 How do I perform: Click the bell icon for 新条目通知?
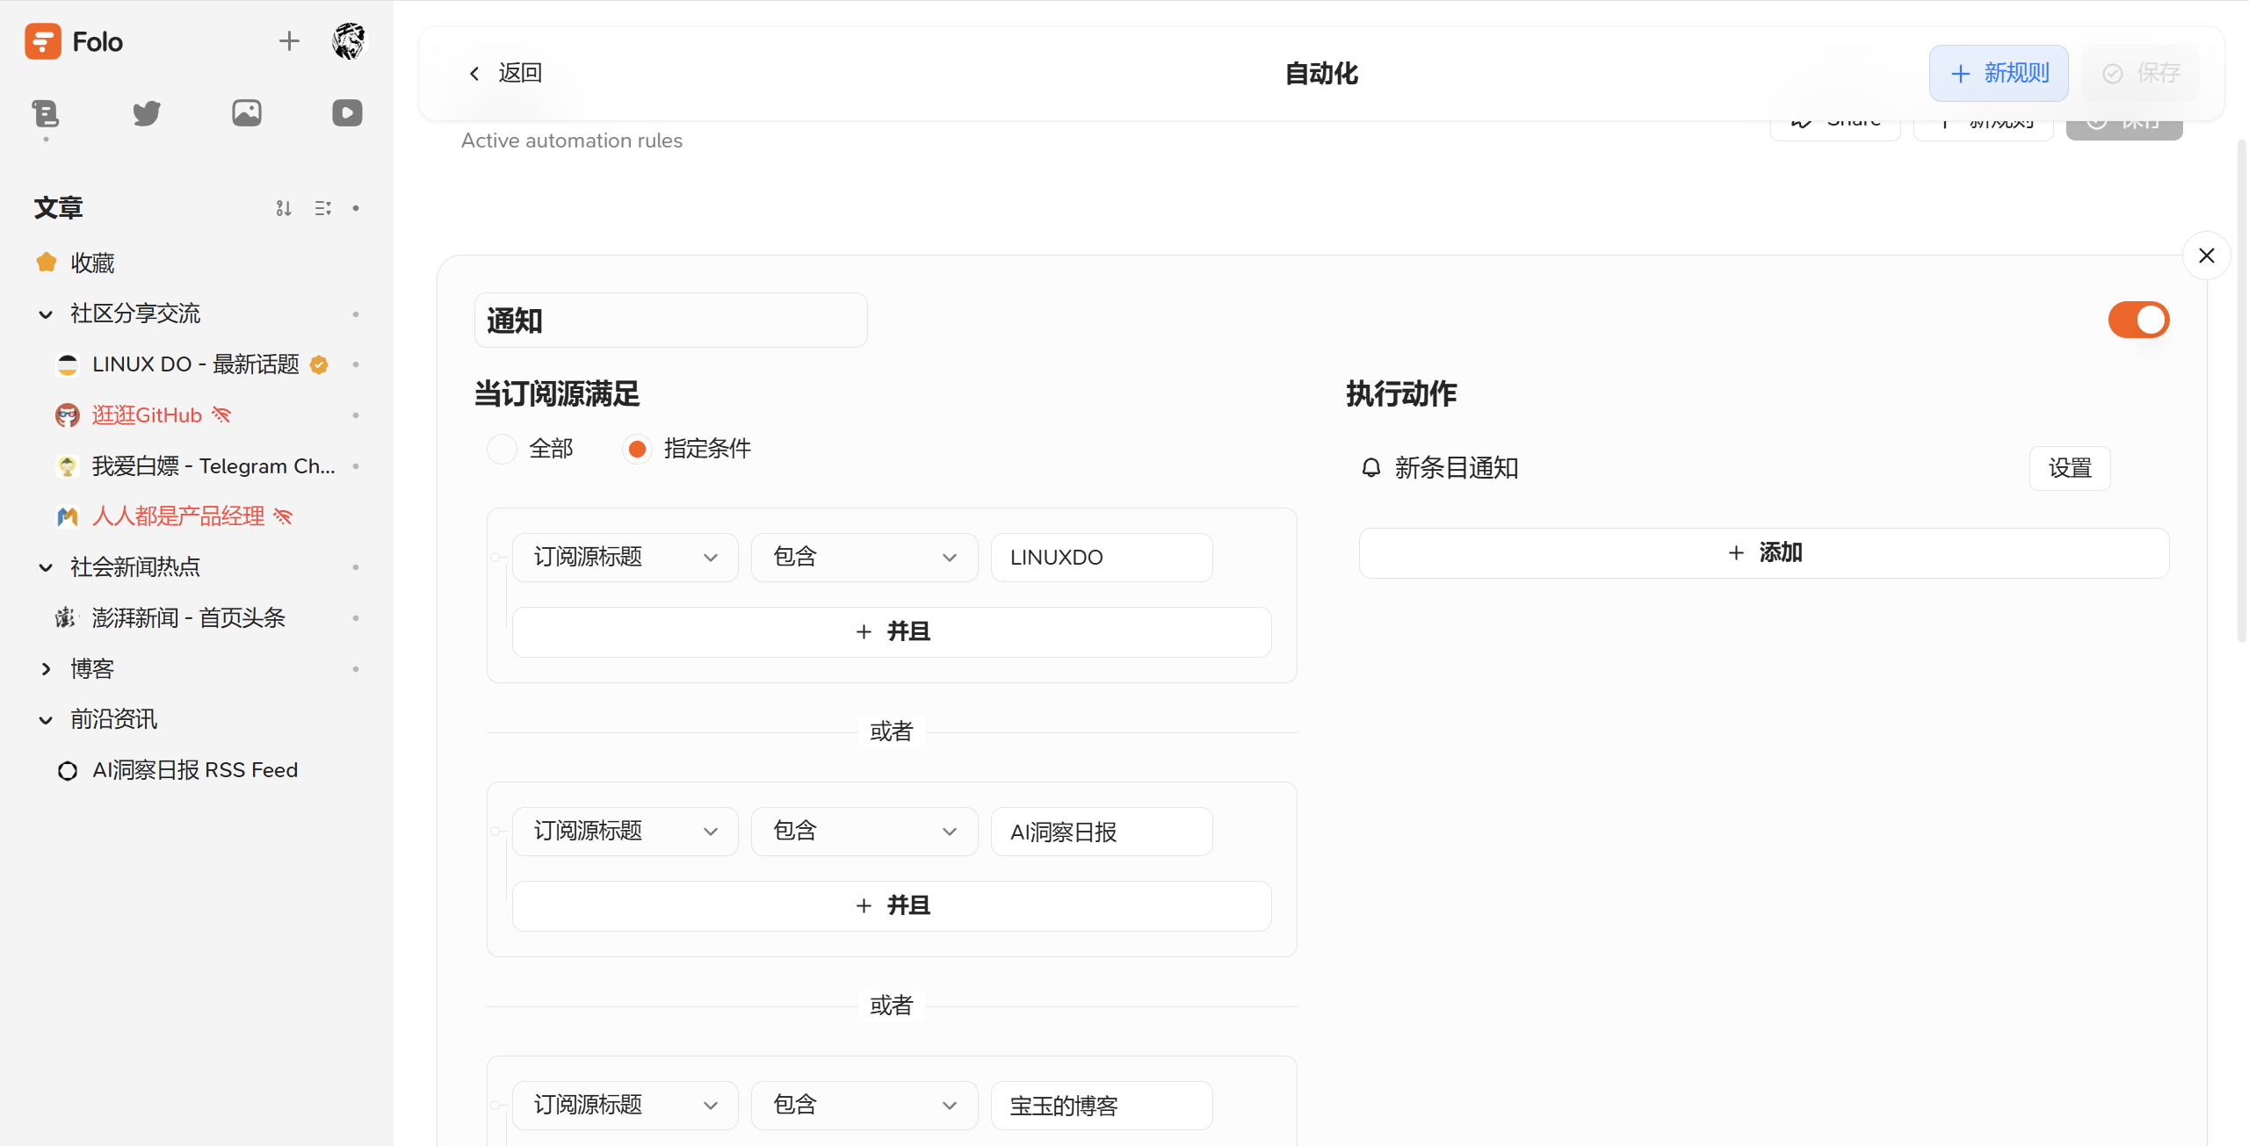click(x=1371, y=467)
